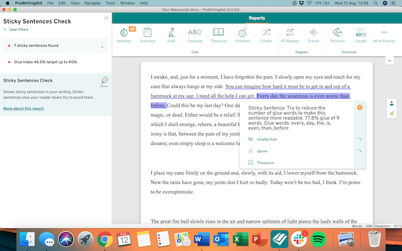Open Finder from the Dock
The width and height of the screenshot is (402, 251).
click(27, 240)
